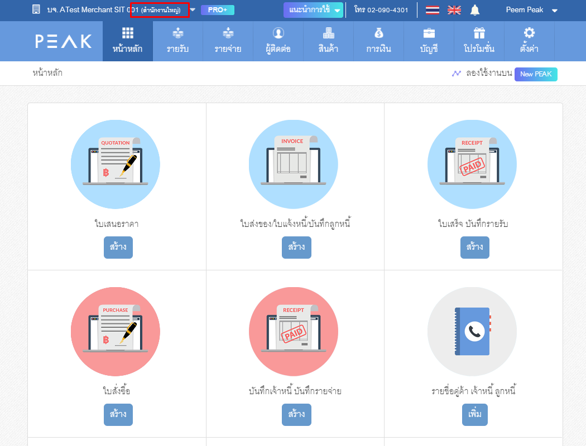Click the New PEAK button
This screenshot has width=586, height=446.
click(x=535, y=74)
